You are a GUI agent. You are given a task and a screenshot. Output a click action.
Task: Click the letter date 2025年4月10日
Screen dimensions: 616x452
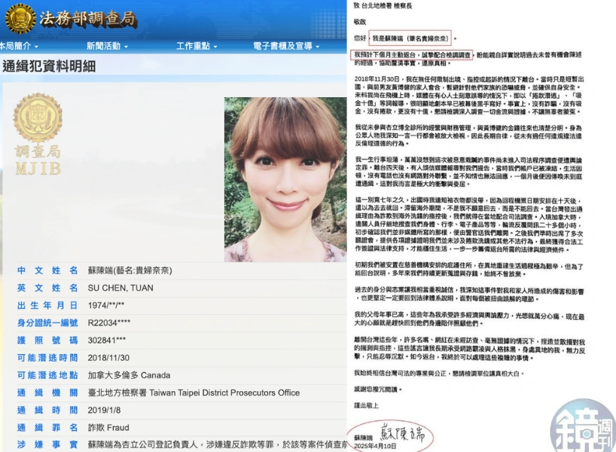[375, 446]
